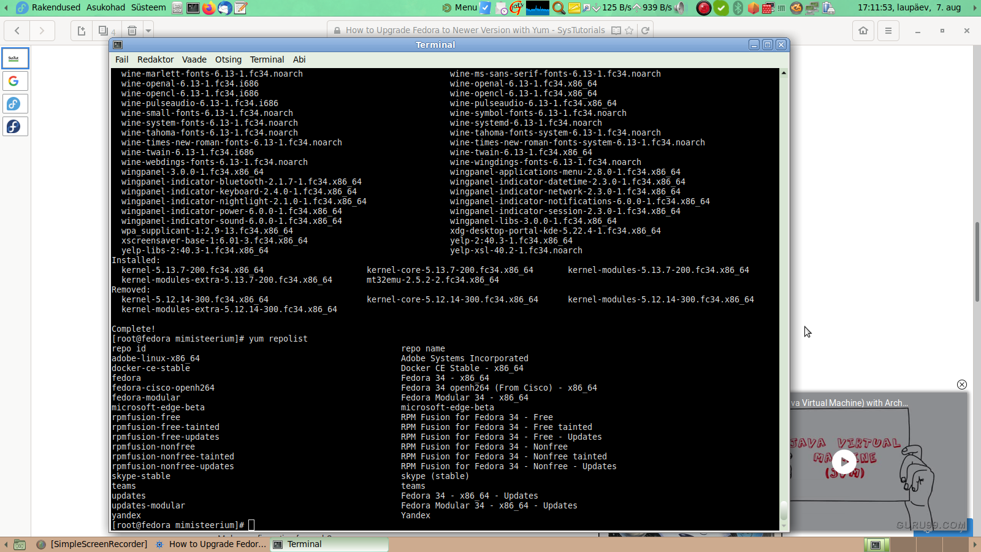
Task: Open the Bluetooth tray icon
Action: 738,8
